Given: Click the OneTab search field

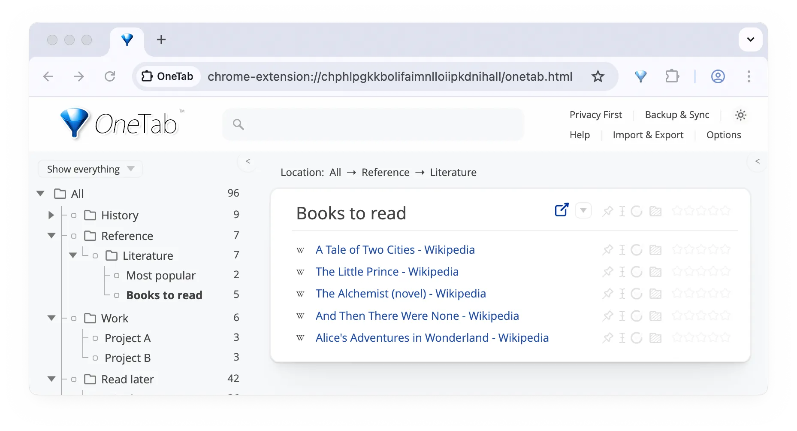Looking at the screenshot, I should (373, 124).
